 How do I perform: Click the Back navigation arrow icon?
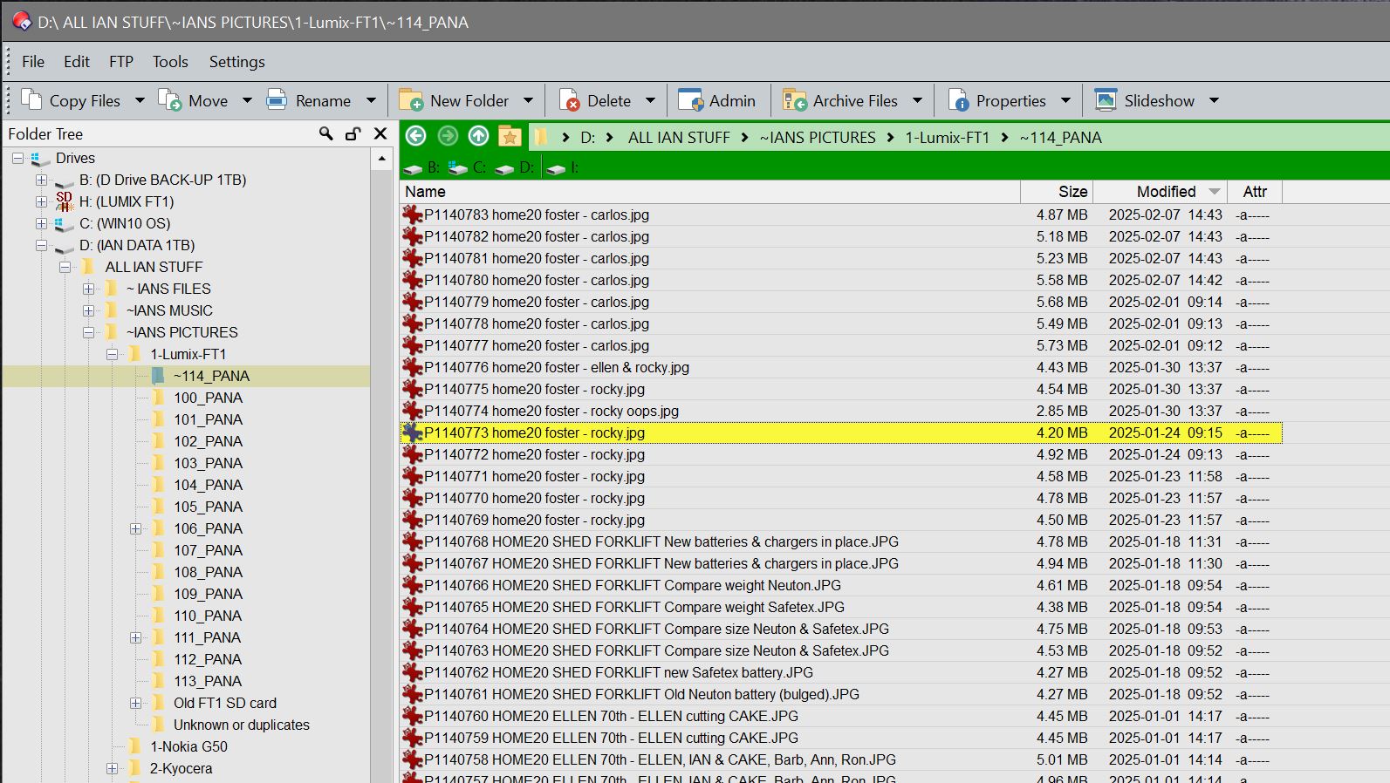click(416, 136)
